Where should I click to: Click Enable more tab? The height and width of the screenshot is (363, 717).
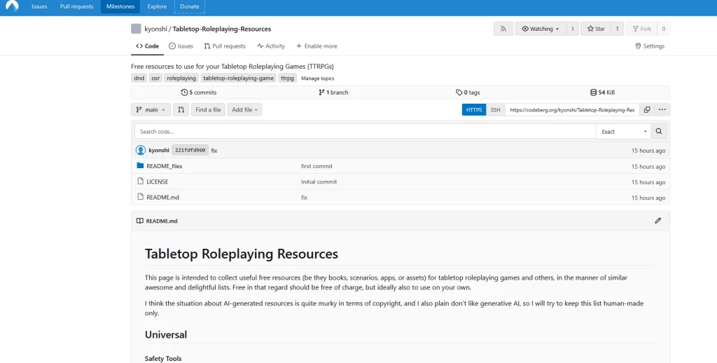coord(316,46)
